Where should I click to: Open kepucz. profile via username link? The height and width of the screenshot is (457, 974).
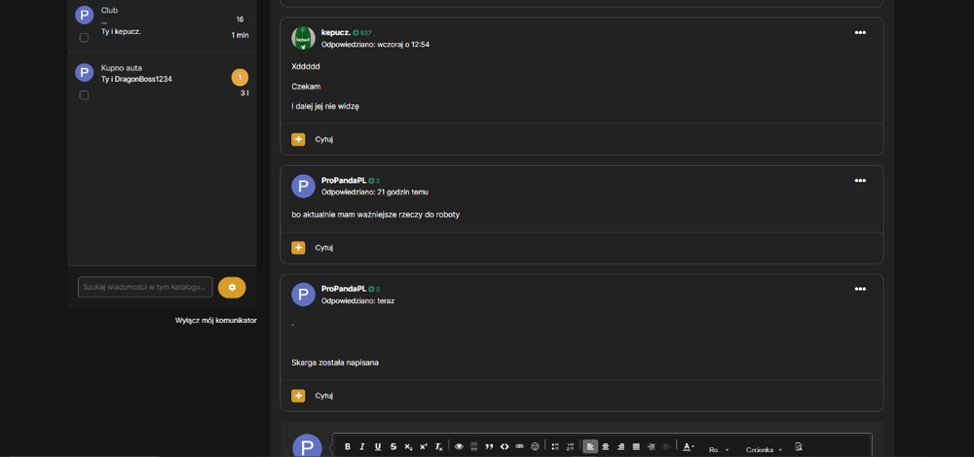point(335,32)
